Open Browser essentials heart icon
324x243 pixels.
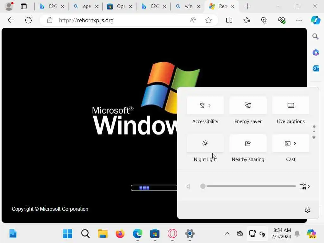click(282, 20)
